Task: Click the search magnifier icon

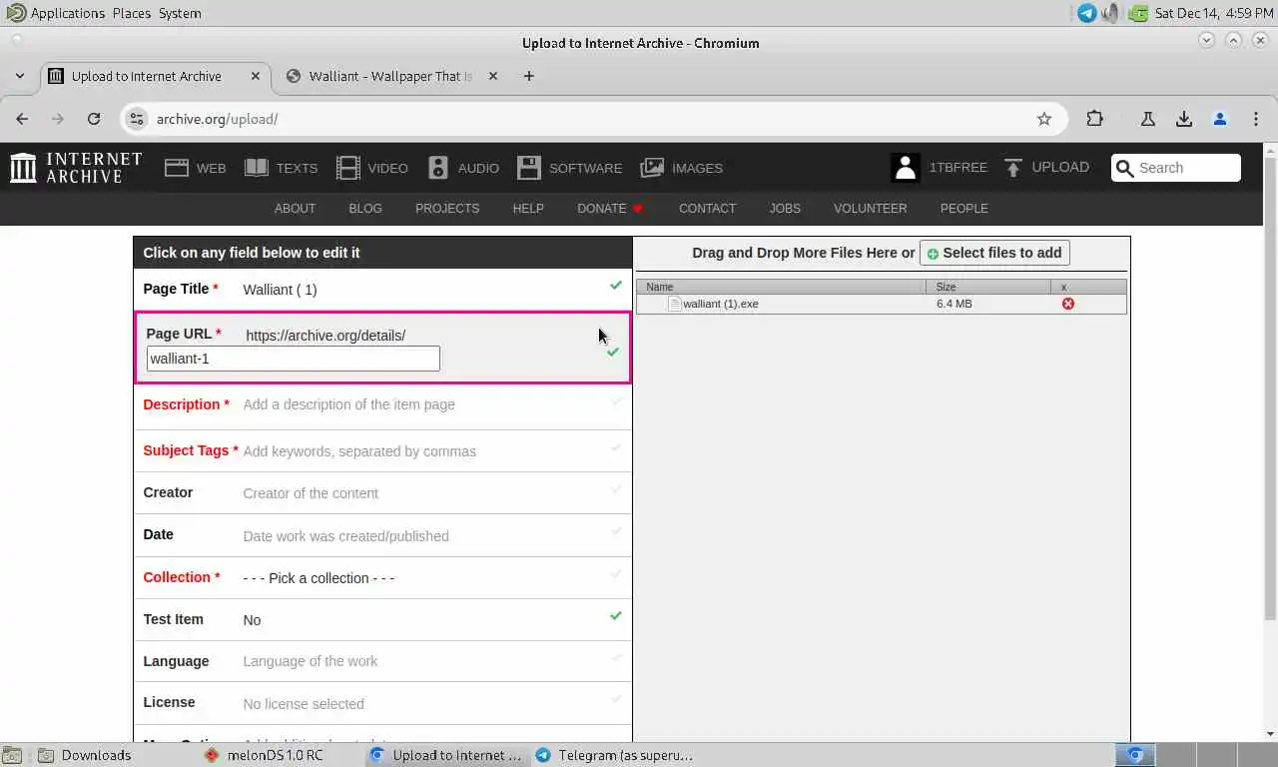Action: click(x=1125, y=168)
